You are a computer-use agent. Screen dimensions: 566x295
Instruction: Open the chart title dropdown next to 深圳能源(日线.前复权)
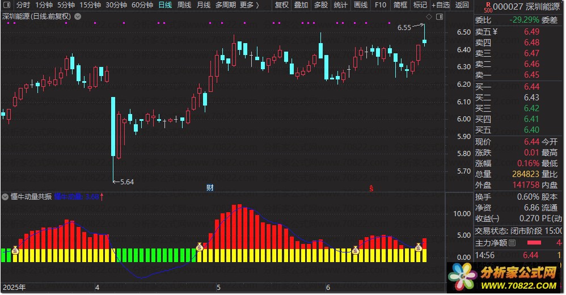click(x=78, y=16)
